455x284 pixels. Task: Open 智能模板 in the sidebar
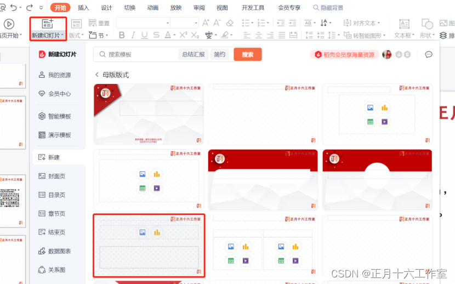(x=59, y=116)
